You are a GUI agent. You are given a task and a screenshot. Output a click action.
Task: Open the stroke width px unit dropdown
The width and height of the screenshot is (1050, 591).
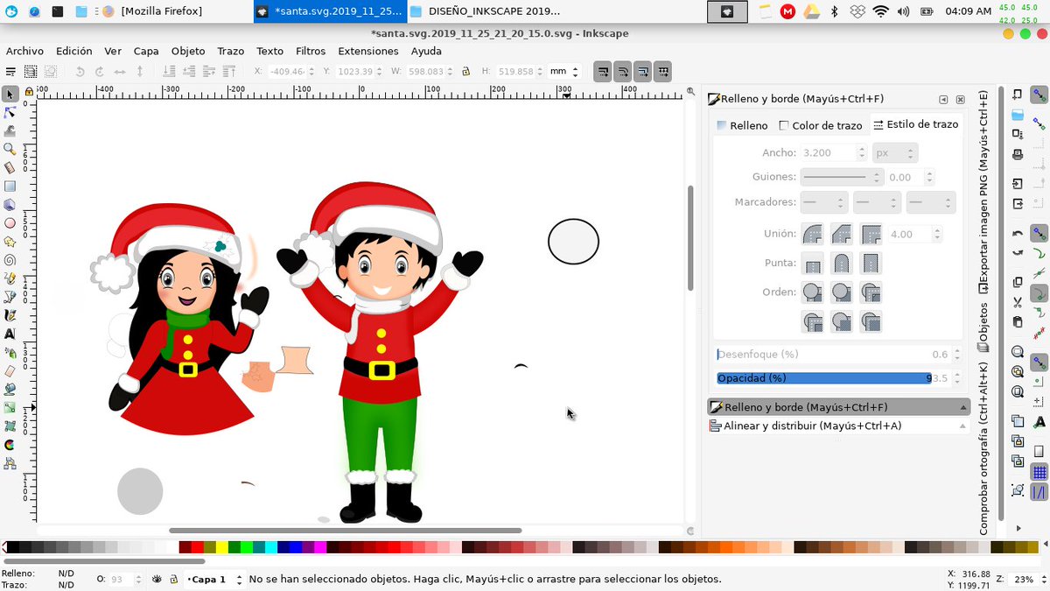click(895, 152)
